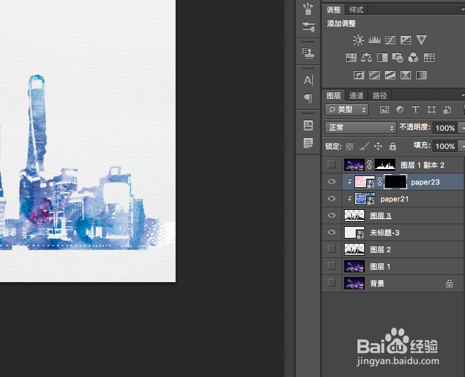Add a Levels adjustment
This screenshot has height=377, width=465.
[374, 40]
